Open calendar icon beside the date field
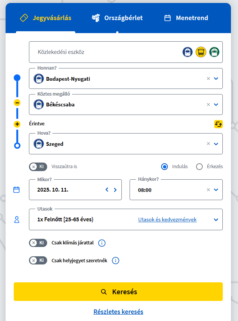Screen dimensions: 238x321 (x=16, y=190)
